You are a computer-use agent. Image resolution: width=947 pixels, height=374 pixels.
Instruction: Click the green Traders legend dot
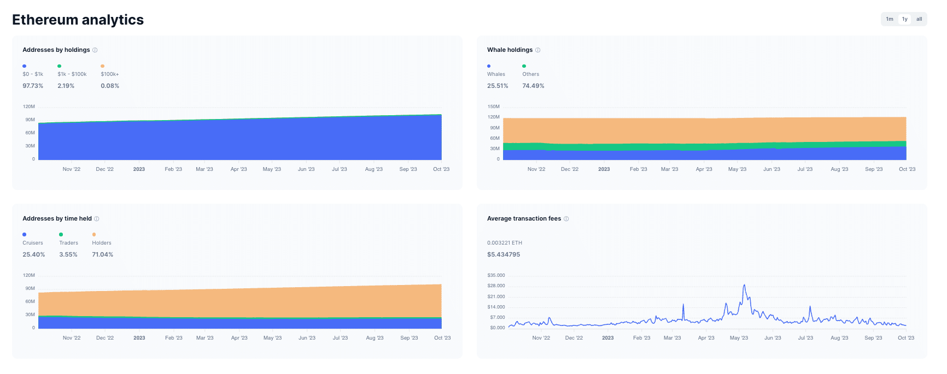(61, 235)
